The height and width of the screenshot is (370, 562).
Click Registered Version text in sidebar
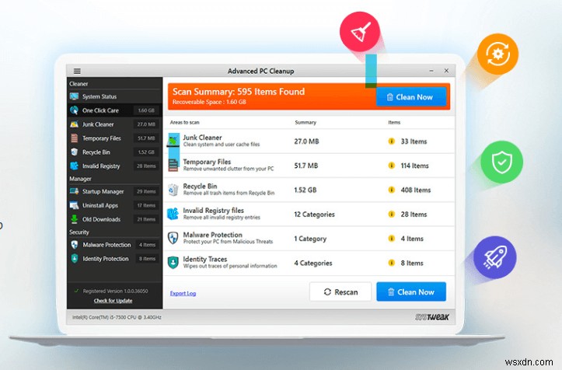(x=115, y=291)
